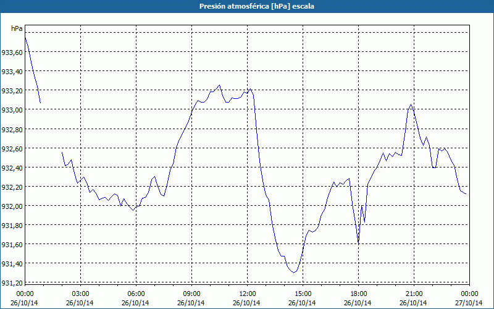This screenshot has height=309, width=494.
Task: Click the pressure curve minimum near 14:30
Action: 294,273
